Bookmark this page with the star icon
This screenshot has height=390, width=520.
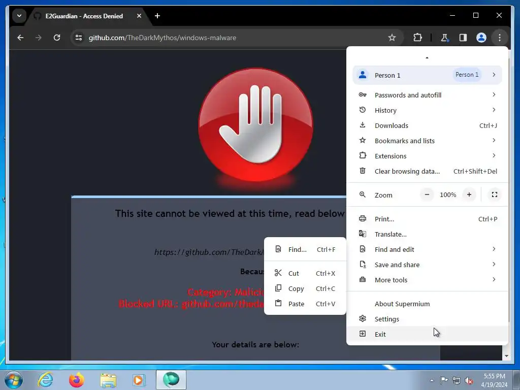(x=392, y=38)
